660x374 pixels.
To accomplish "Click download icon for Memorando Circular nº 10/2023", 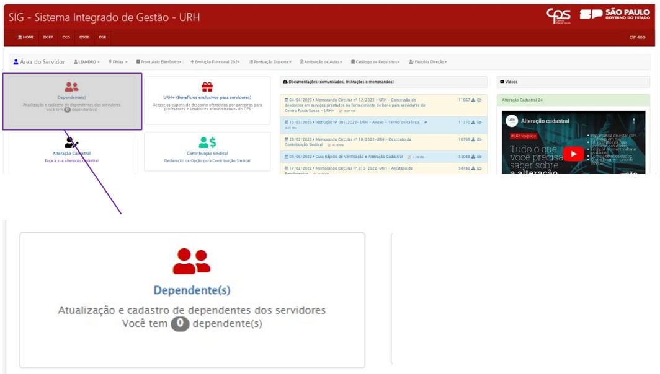I will [473, 139].
